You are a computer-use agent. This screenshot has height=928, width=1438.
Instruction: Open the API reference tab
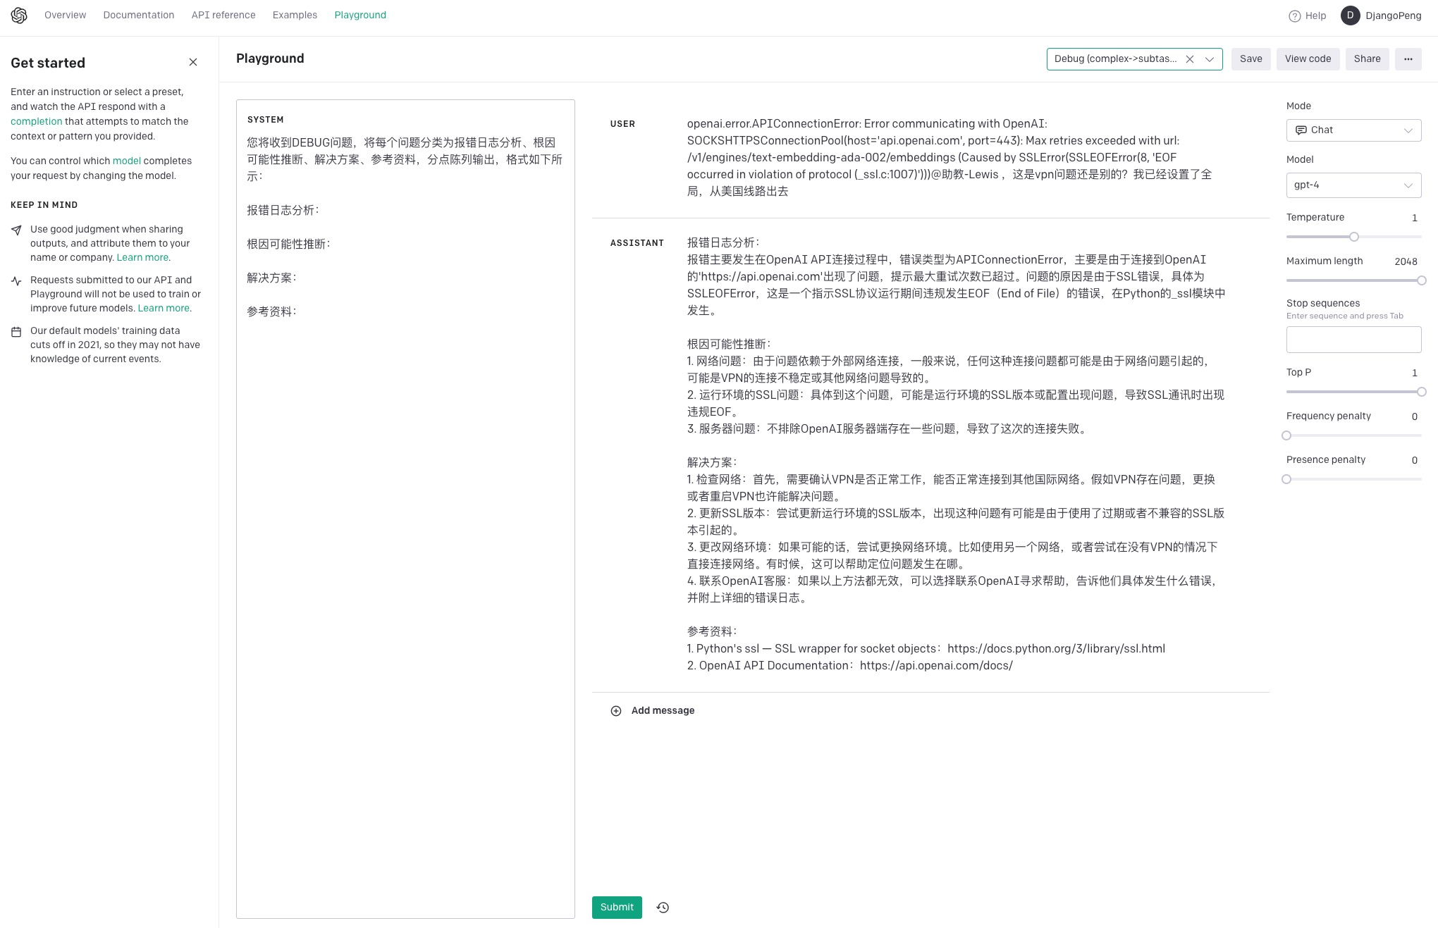pyautogui.click(x=223, y=16)
